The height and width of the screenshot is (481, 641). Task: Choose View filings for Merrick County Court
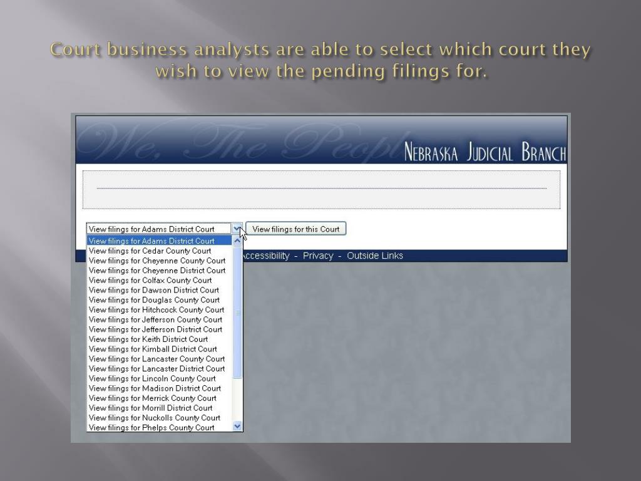point(160,398)
